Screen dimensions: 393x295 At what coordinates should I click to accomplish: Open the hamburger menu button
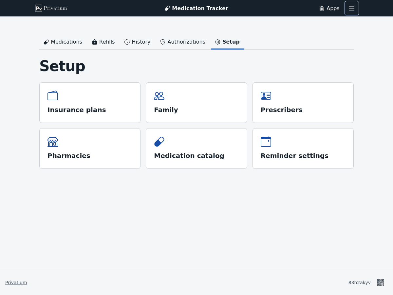[x=352, y=8]
